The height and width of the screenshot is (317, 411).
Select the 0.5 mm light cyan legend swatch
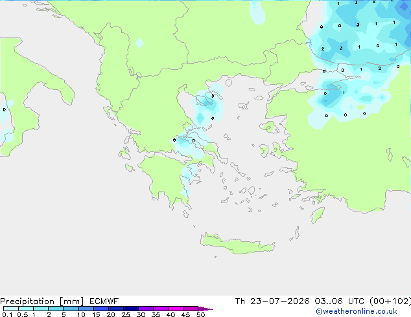(x=26, y=309)
